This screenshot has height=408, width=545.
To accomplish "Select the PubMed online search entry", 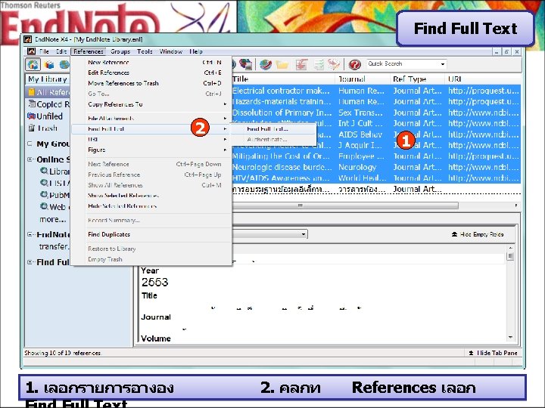I will click(55, 195).
